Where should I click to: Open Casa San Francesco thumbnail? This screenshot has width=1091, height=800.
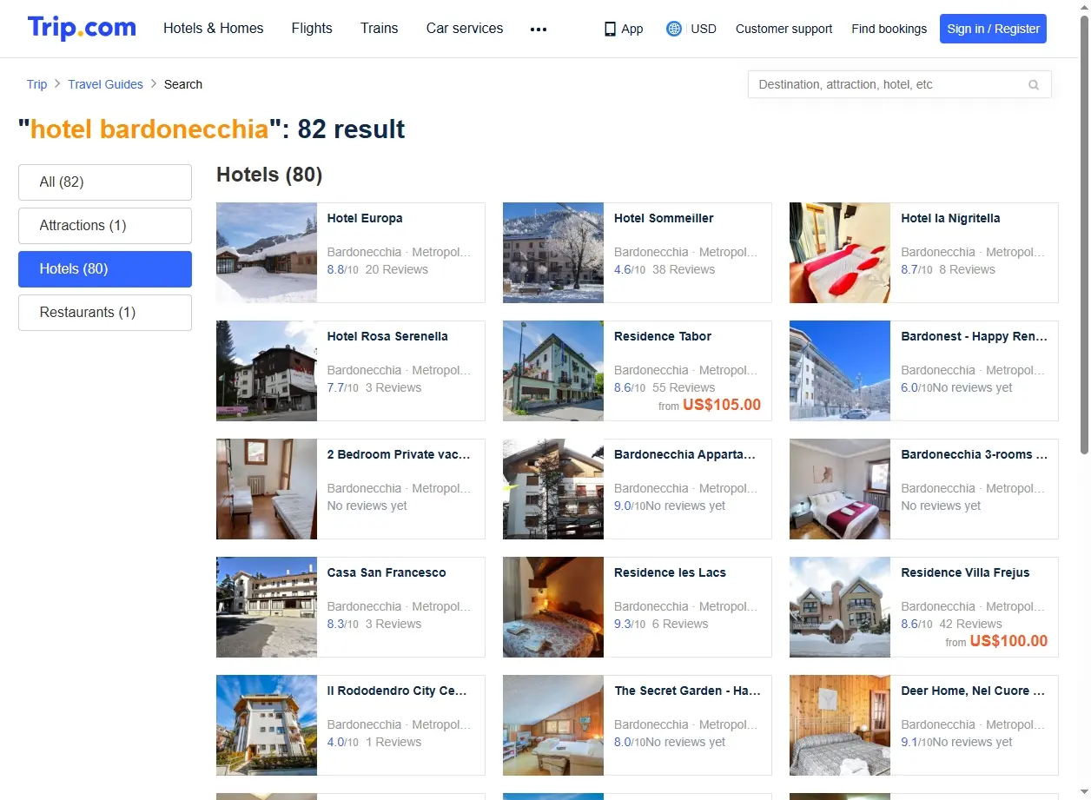tap(267, 607)
